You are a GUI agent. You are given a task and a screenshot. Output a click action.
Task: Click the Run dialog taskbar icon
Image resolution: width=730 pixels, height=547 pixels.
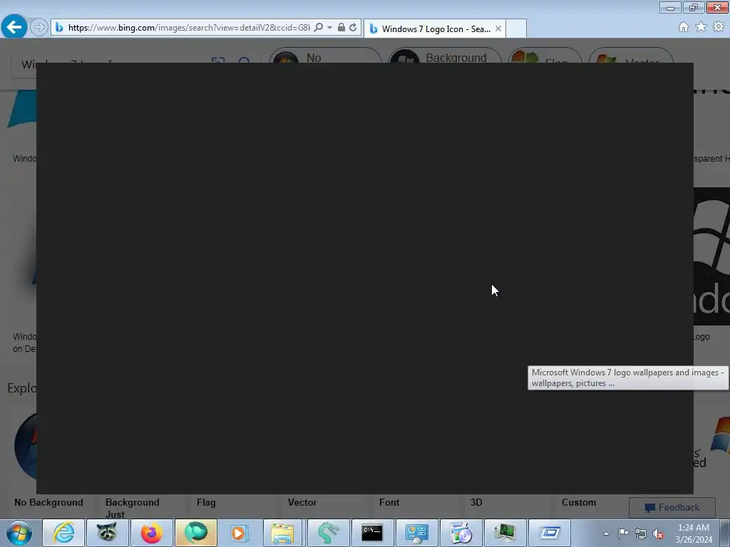(x=550, y=533)
